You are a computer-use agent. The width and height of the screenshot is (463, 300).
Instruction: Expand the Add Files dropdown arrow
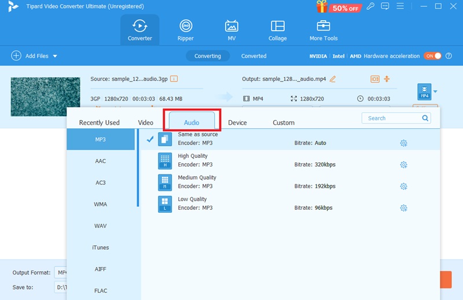[x=55, y=56]
